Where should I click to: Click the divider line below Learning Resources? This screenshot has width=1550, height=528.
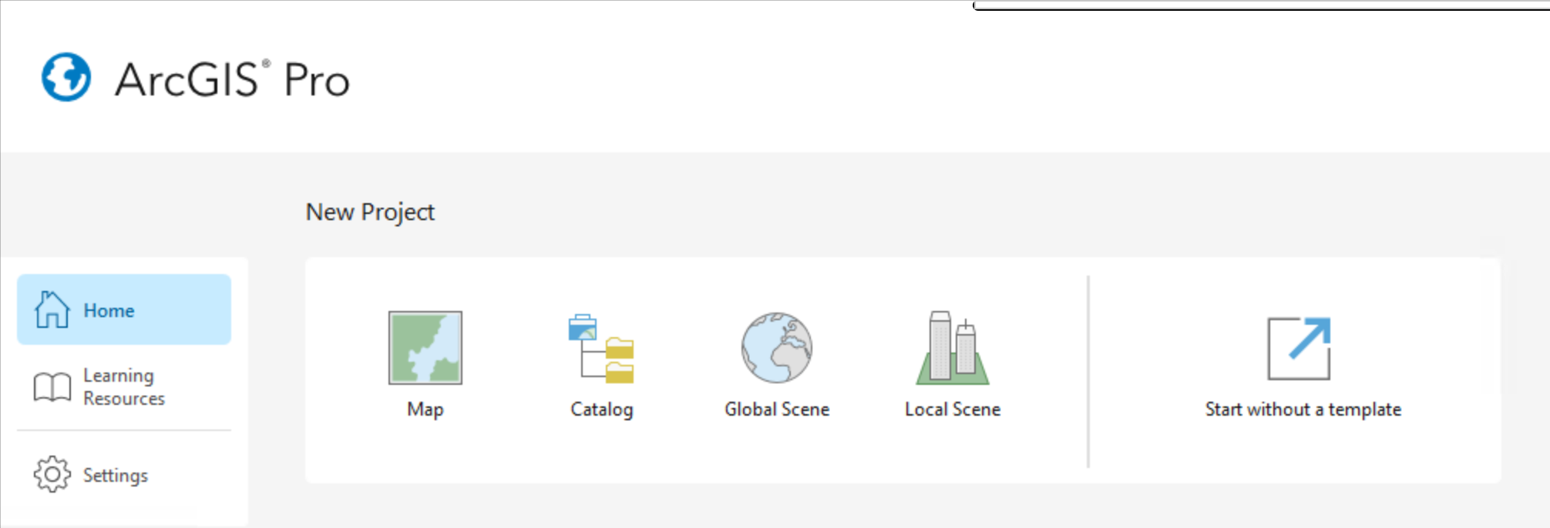[x=124, y=430]
